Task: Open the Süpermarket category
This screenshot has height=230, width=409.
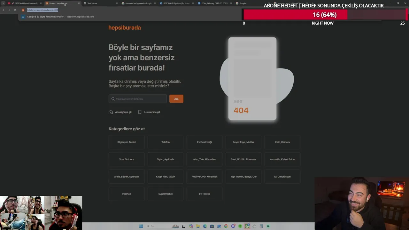Action: [x=166, y=194]
